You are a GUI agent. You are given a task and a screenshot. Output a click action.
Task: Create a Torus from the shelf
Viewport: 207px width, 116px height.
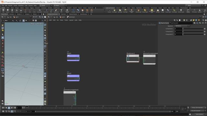(x=16, y=11)
